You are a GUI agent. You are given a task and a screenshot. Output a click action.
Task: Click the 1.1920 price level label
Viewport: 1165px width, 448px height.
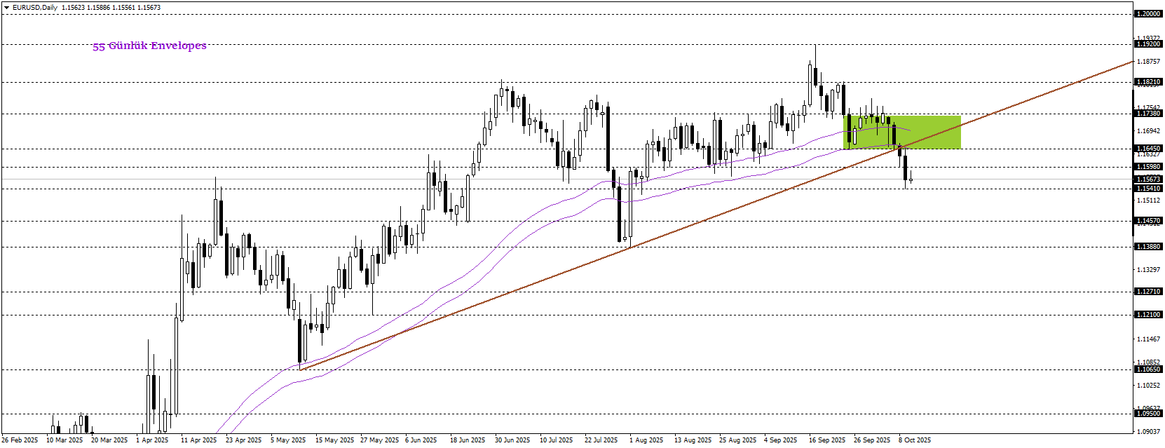[x=1148, y=44]
